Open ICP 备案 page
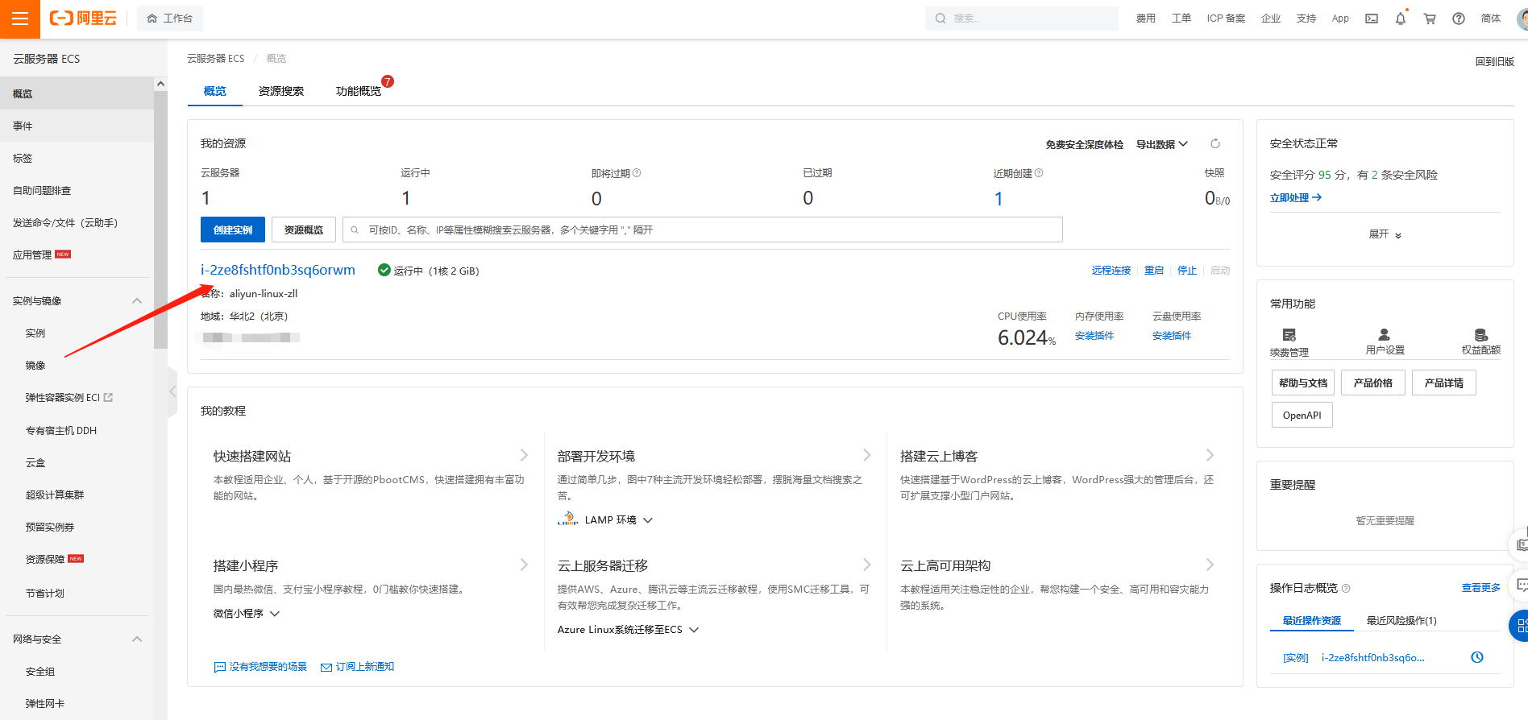This screenshot has height=720, width=1528. coord(1226,19)
